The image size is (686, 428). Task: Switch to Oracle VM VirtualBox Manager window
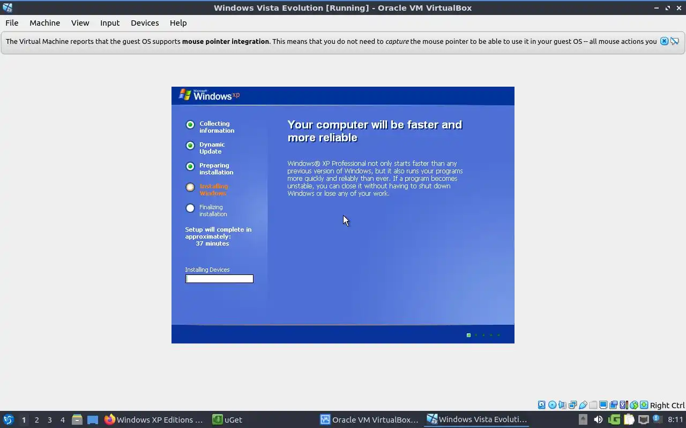[369, 419]
